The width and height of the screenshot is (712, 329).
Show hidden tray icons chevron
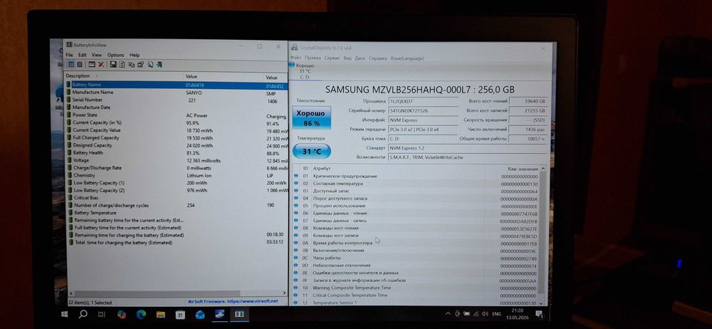click(x=448, y=313)
